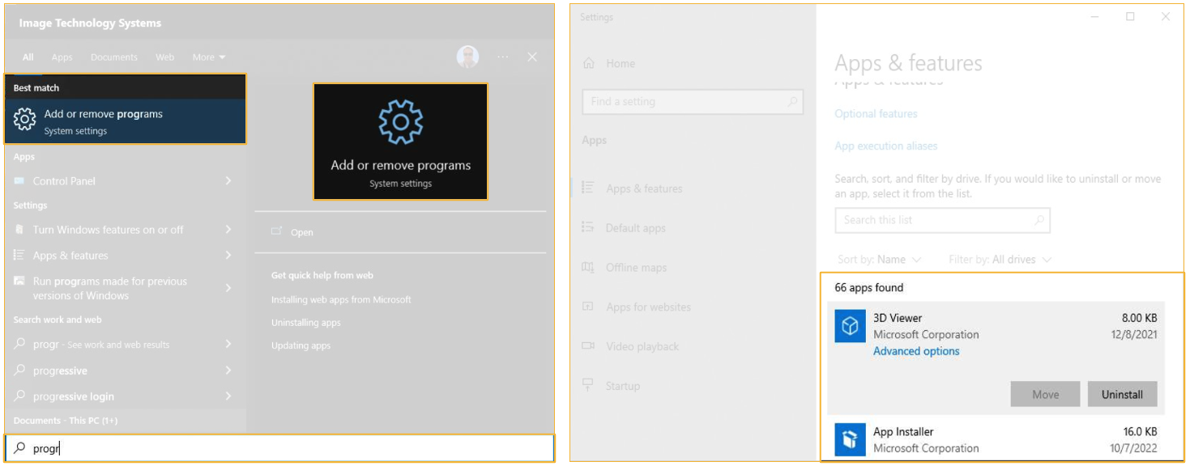Screen dimensions: 1190x466
Task: Click the large Add or remove programs tile
Action: (400, 142)
